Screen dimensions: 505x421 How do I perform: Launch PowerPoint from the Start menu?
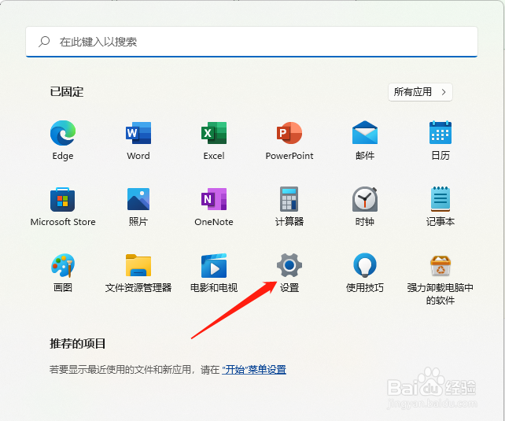289,133
